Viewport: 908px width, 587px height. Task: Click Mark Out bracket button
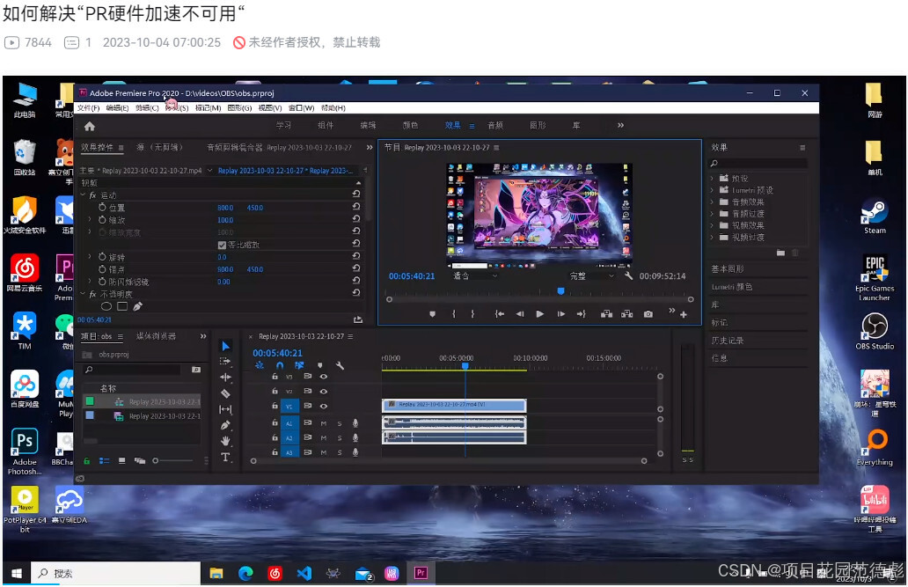(472, 314)
